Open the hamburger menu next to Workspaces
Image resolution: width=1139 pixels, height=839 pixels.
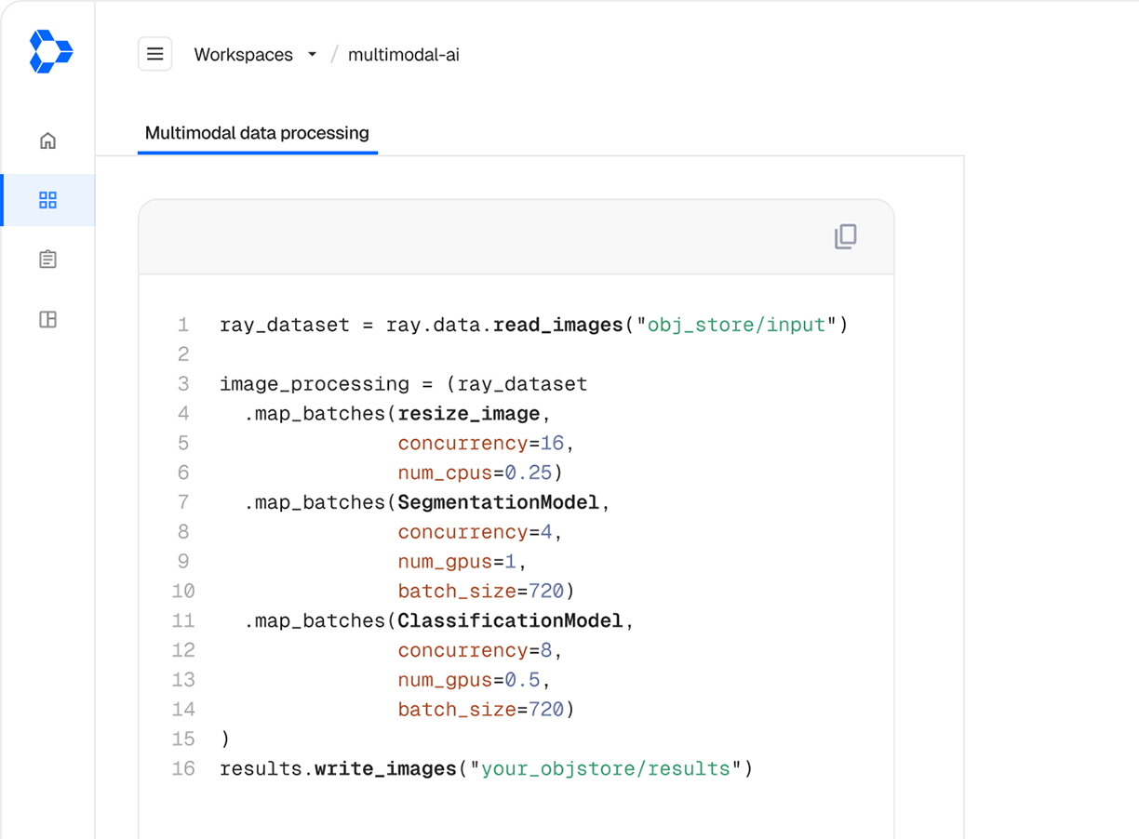154,54
